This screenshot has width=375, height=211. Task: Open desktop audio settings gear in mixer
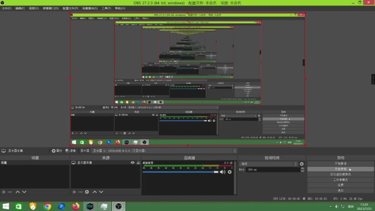pyautogui.click(x=230, y=172)
